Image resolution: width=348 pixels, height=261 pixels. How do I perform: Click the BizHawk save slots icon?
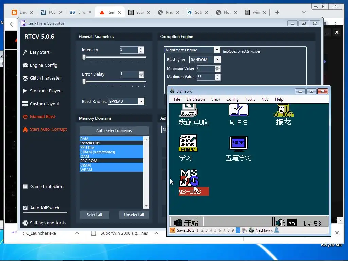coord(172,230)
